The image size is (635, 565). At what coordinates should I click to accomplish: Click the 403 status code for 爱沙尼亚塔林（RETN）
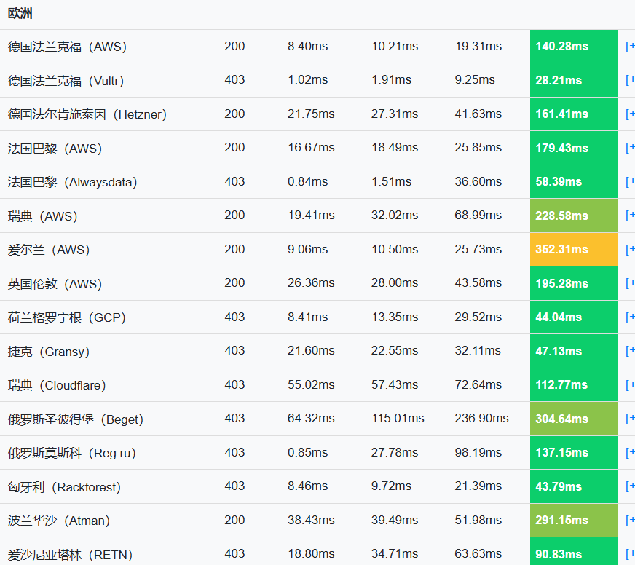pos(234,554)
